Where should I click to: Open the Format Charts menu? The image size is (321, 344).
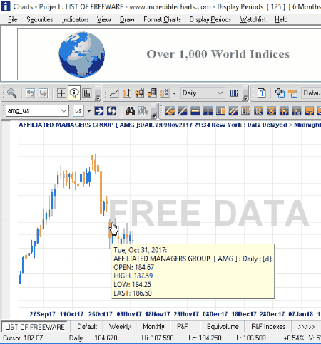tap(162, 19)
